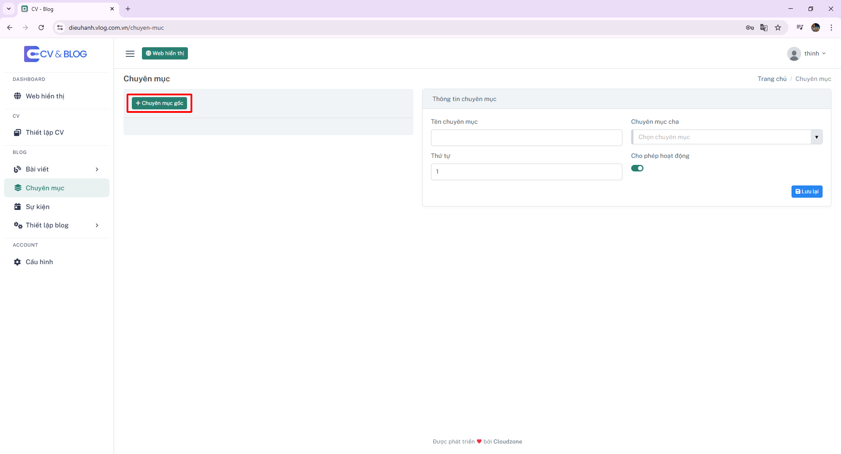Open the password key icon in address bar
This screenshot has height=454, width=841.
750,28
